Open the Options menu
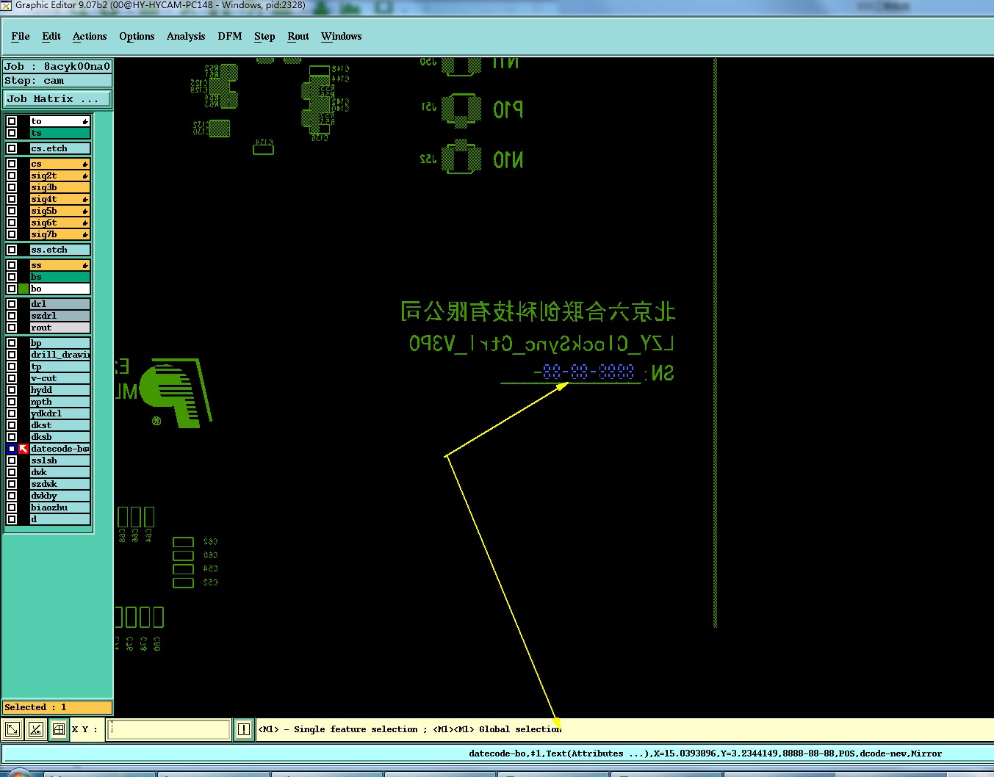This screenshot has width=994, height=777. (137, 36)
